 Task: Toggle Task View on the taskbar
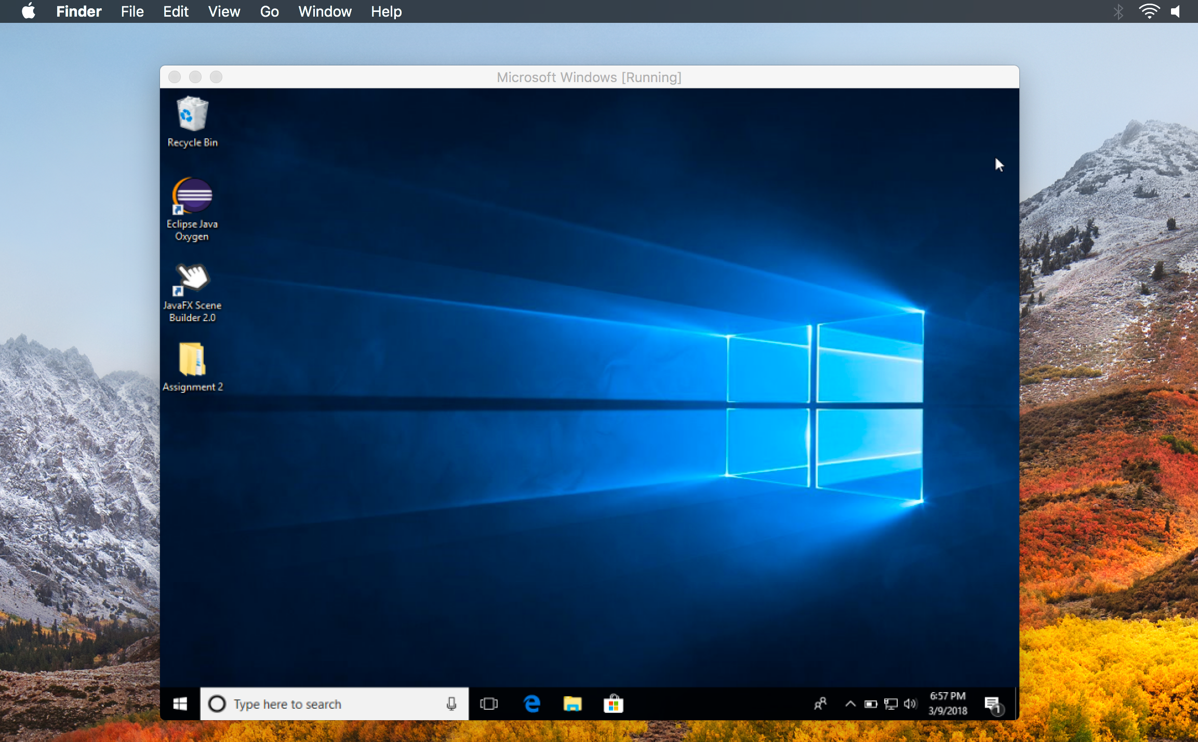point(489,703)
